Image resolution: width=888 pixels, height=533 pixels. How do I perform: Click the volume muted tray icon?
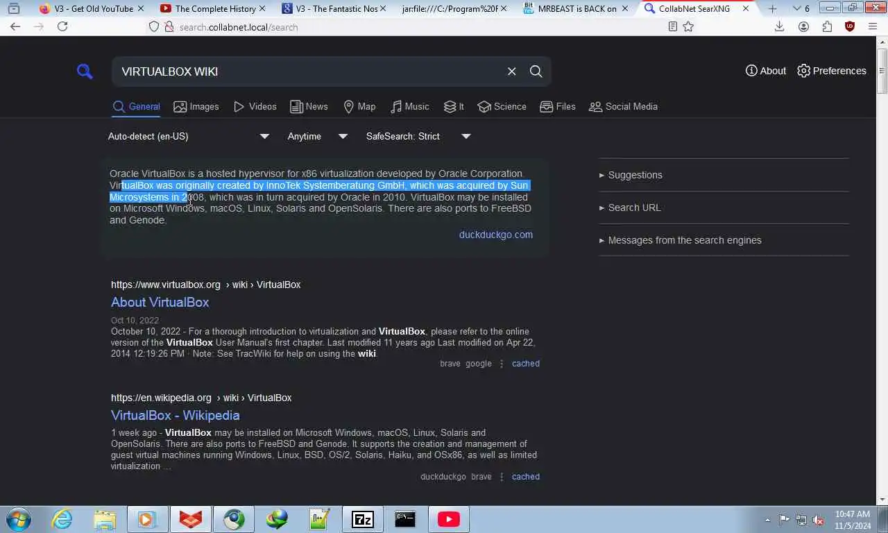click(817, 519)
